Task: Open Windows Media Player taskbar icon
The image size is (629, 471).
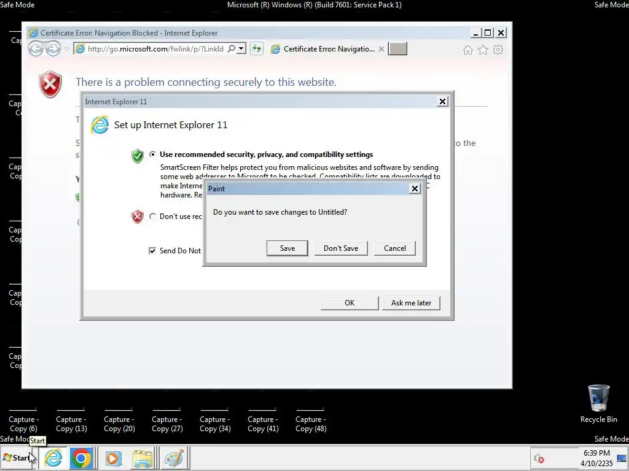Action: click(113, 458)
